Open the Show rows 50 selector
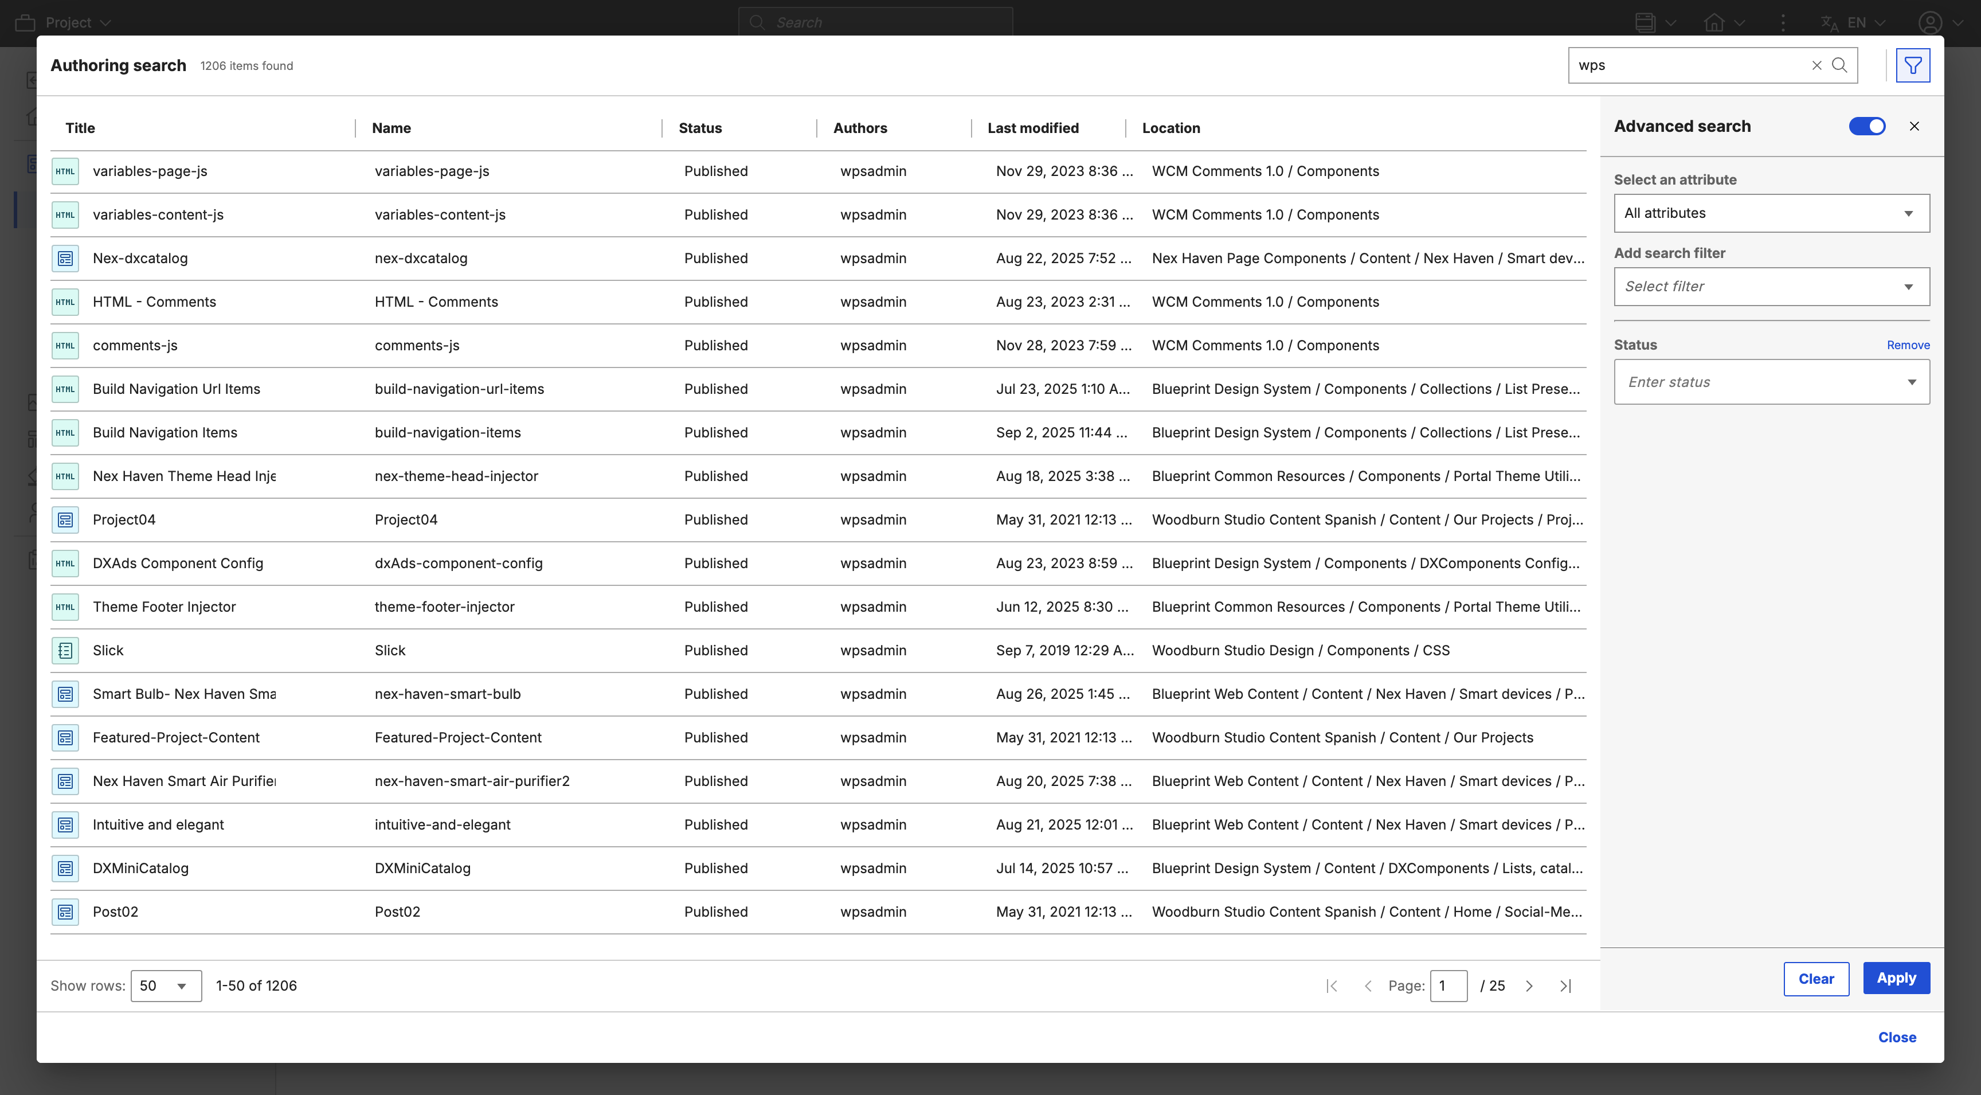Image resolution: width=1981 pixels, height=1095 pixels. 165,986
